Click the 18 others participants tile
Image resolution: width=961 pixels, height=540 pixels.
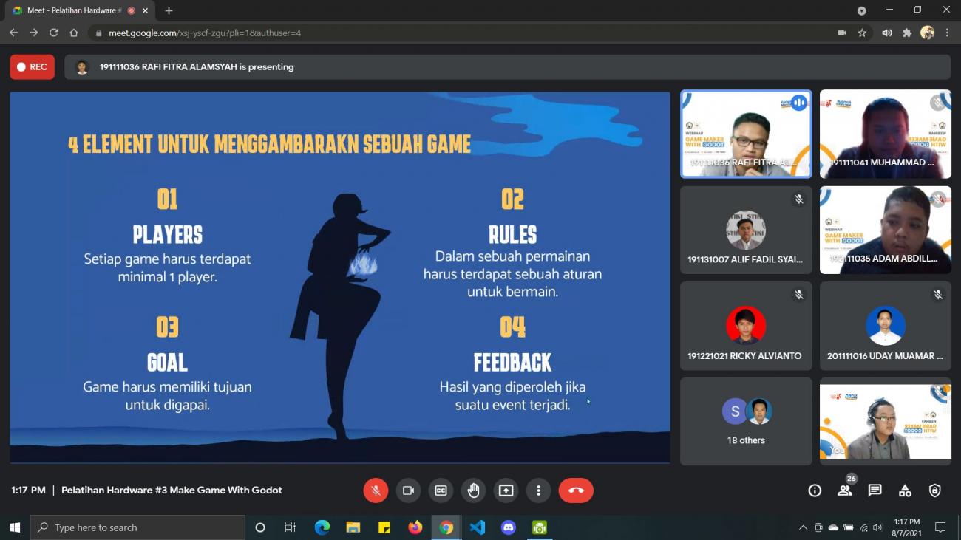pyautogui.click(x=746, y=422)
